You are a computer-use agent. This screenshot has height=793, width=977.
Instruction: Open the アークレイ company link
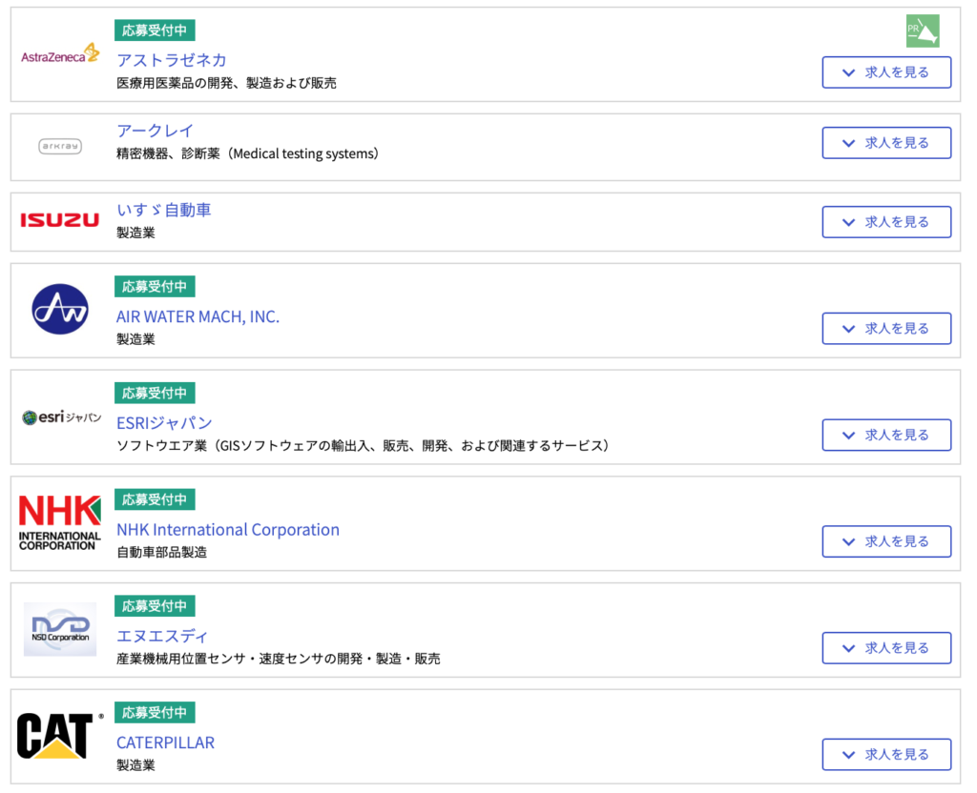(156, 131)
